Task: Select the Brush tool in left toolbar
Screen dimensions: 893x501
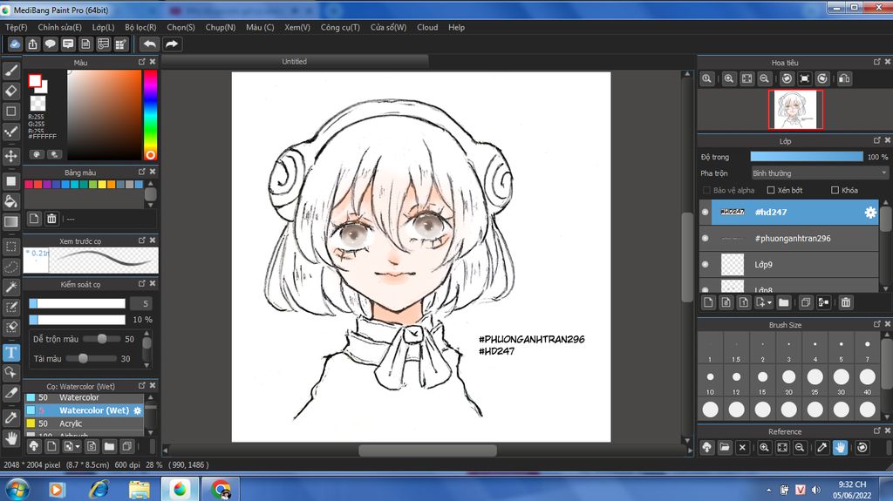Action: [x=10, y=71]
